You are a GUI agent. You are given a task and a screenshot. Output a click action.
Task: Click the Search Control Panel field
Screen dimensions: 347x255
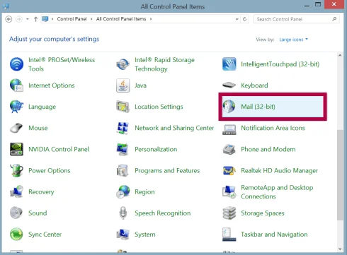click(x=297, y=19)
